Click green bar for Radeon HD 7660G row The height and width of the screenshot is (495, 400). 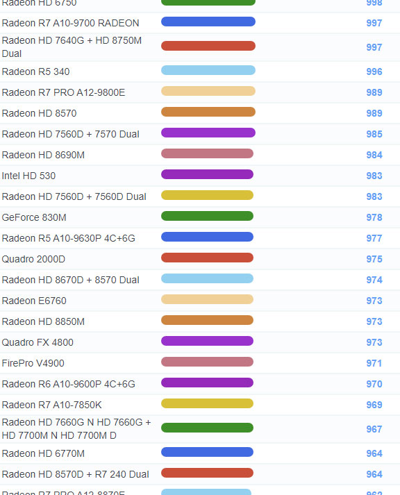(x=207, y=428)
